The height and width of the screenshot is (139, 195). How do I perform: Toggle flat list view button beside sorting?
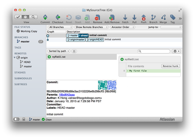(x=74, y=51)
